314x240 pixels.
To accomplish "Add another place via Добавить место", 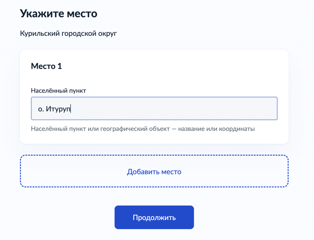I will [x=154, y=172].
